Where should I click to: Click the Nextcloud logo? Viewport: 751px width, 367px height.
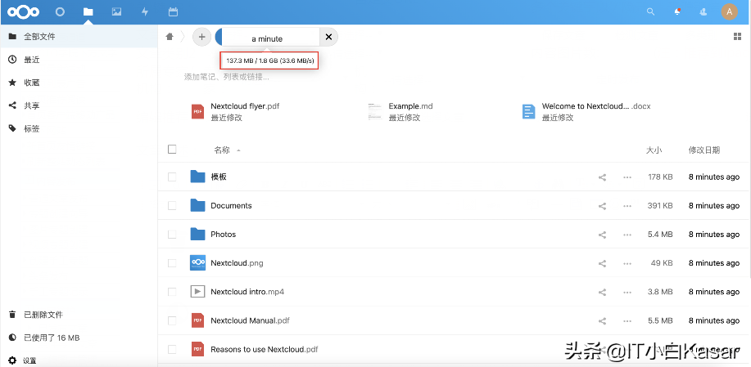[x=23, y=12]
